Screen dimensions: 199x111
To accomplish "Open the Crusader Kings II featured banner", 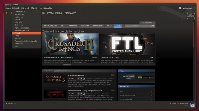I will pyautogui.click(x=70, y=44).
